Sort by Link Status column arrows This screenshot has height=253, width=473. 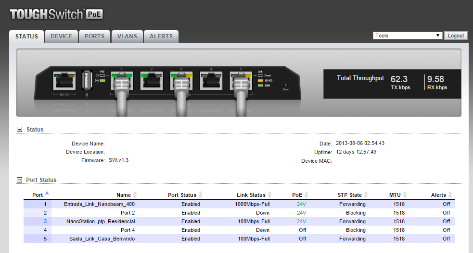pyautogui.click(x=269, y=195)
